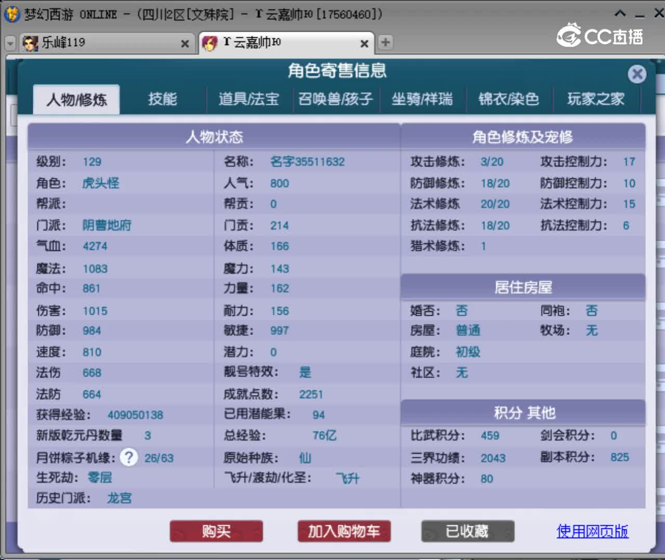Open the 坐骑/祥瑞 tab
This screenshot has width=665, height=560.
[422, 99]
